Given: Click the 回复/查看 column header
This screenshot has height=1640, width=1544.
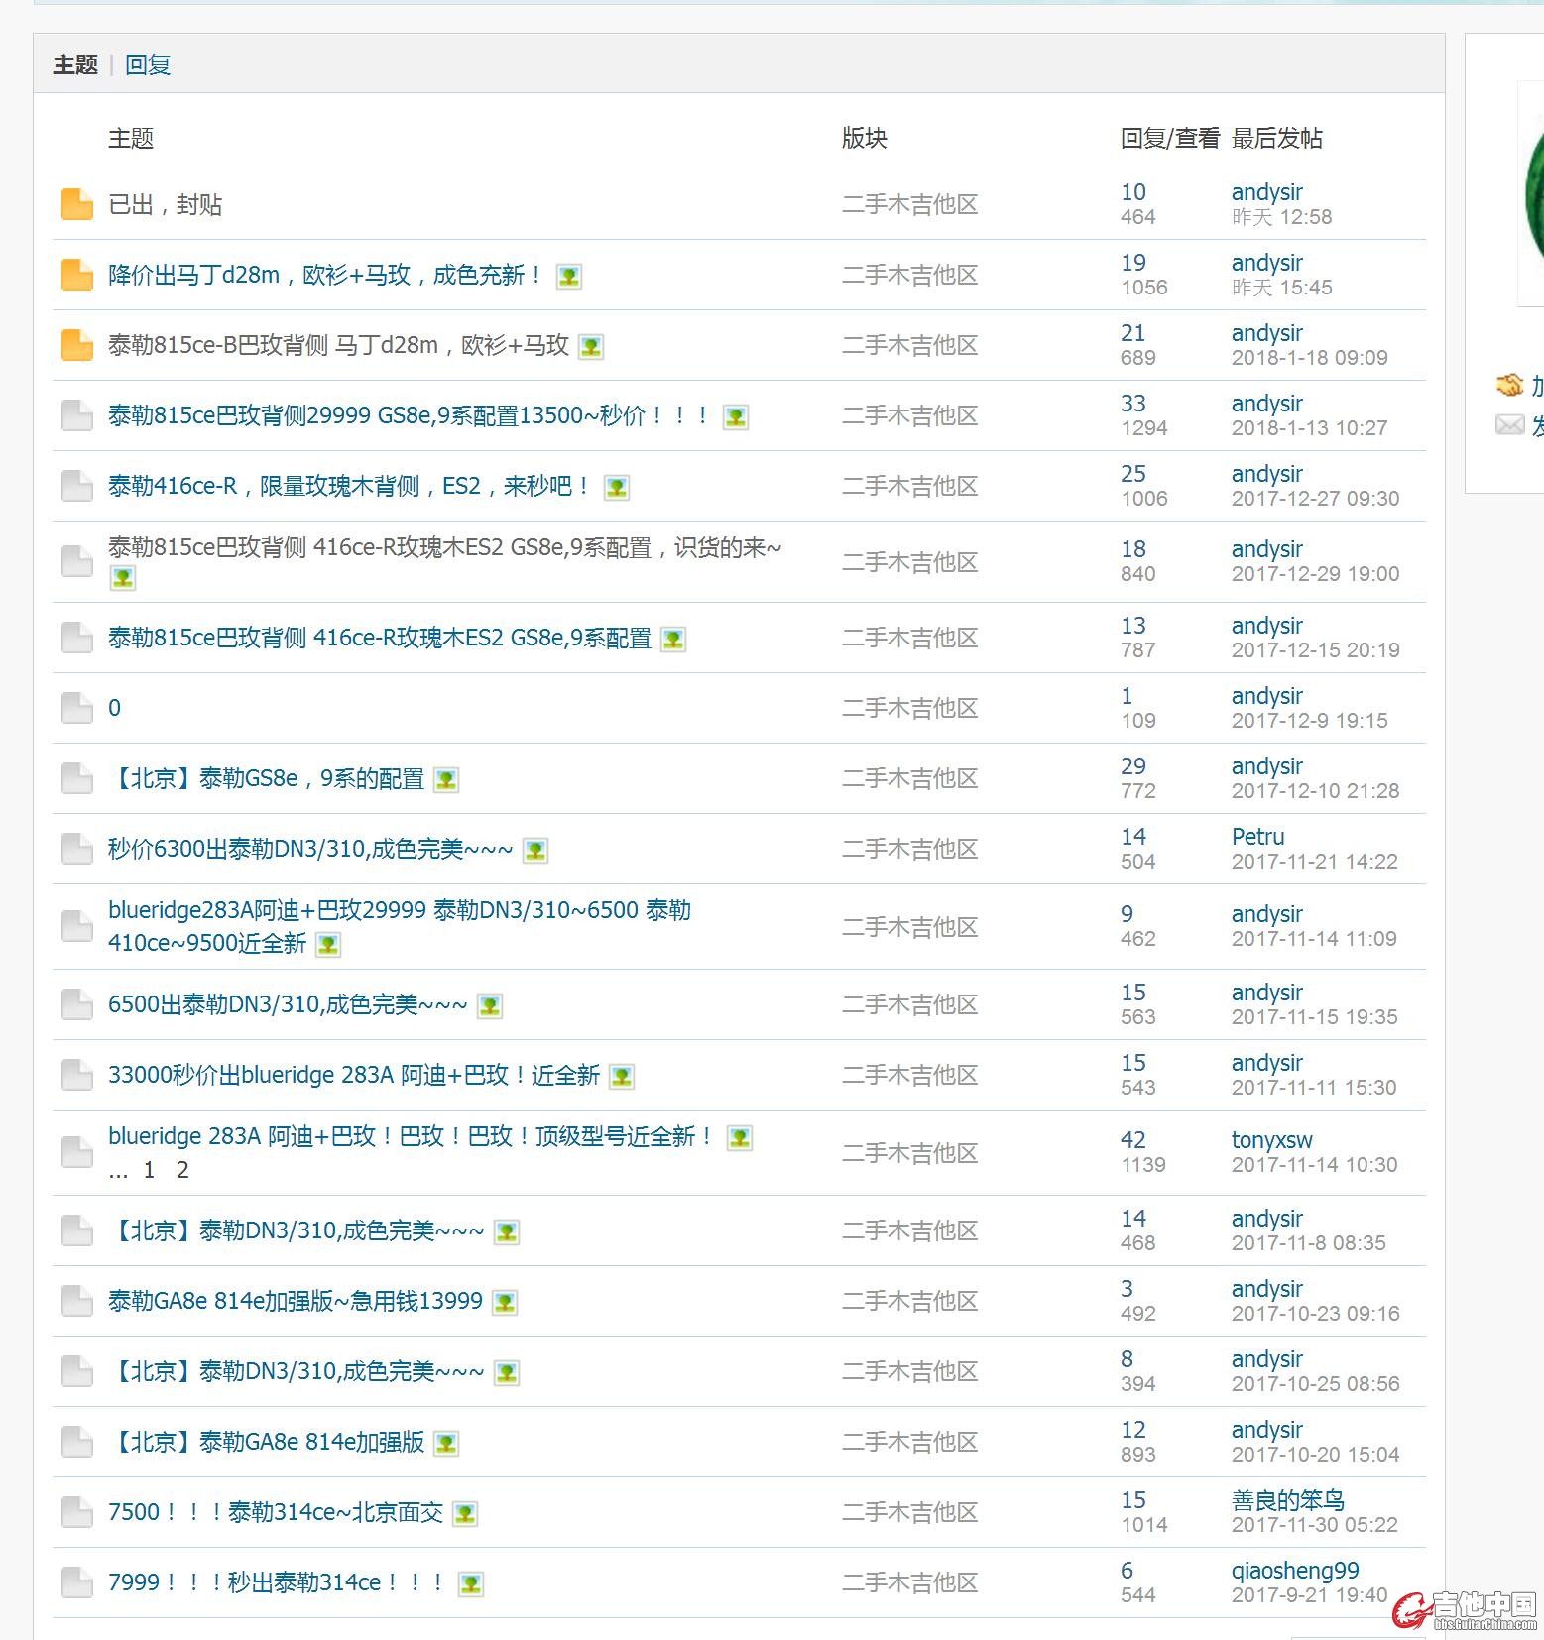Looking at the screenshot, I should coord(1170,139).
